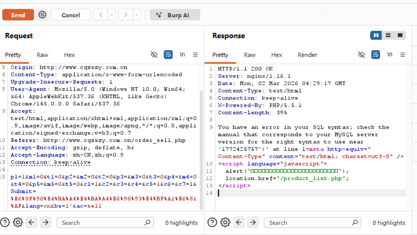Open the Request panel hamburger menu

pyautogui.click(x=195, y=55)
